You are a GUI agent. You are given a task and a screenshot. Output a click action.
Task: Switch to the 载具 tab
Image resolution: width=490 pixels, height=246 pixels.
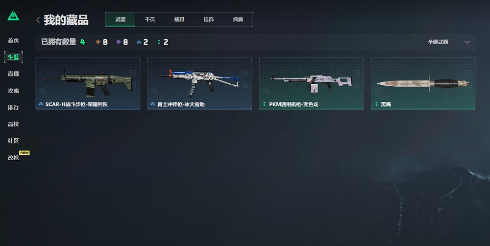click(x=179, y=20)
